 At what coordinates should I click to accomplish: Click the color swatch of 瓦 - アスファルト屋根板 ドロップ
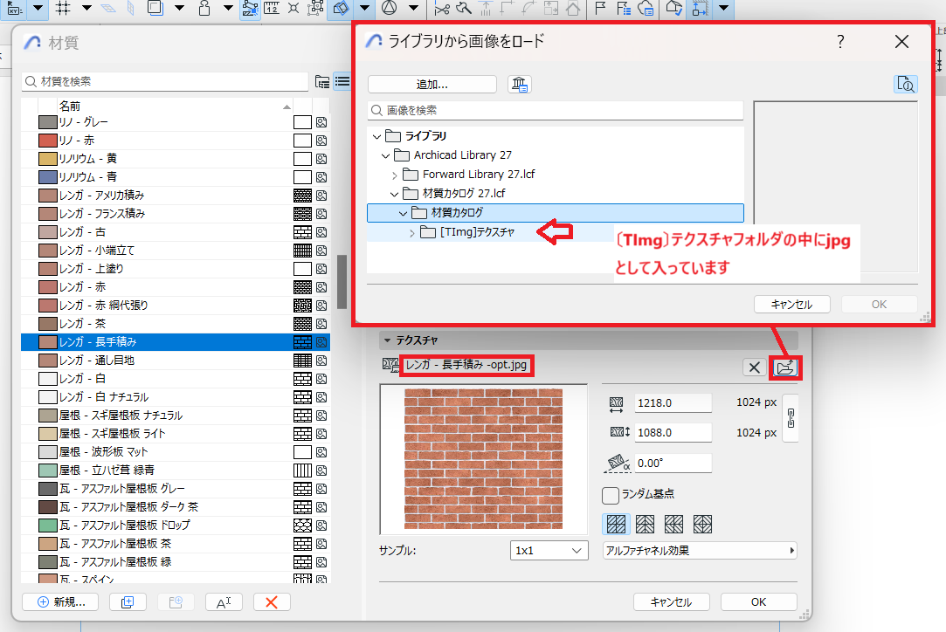coord(48,526)
